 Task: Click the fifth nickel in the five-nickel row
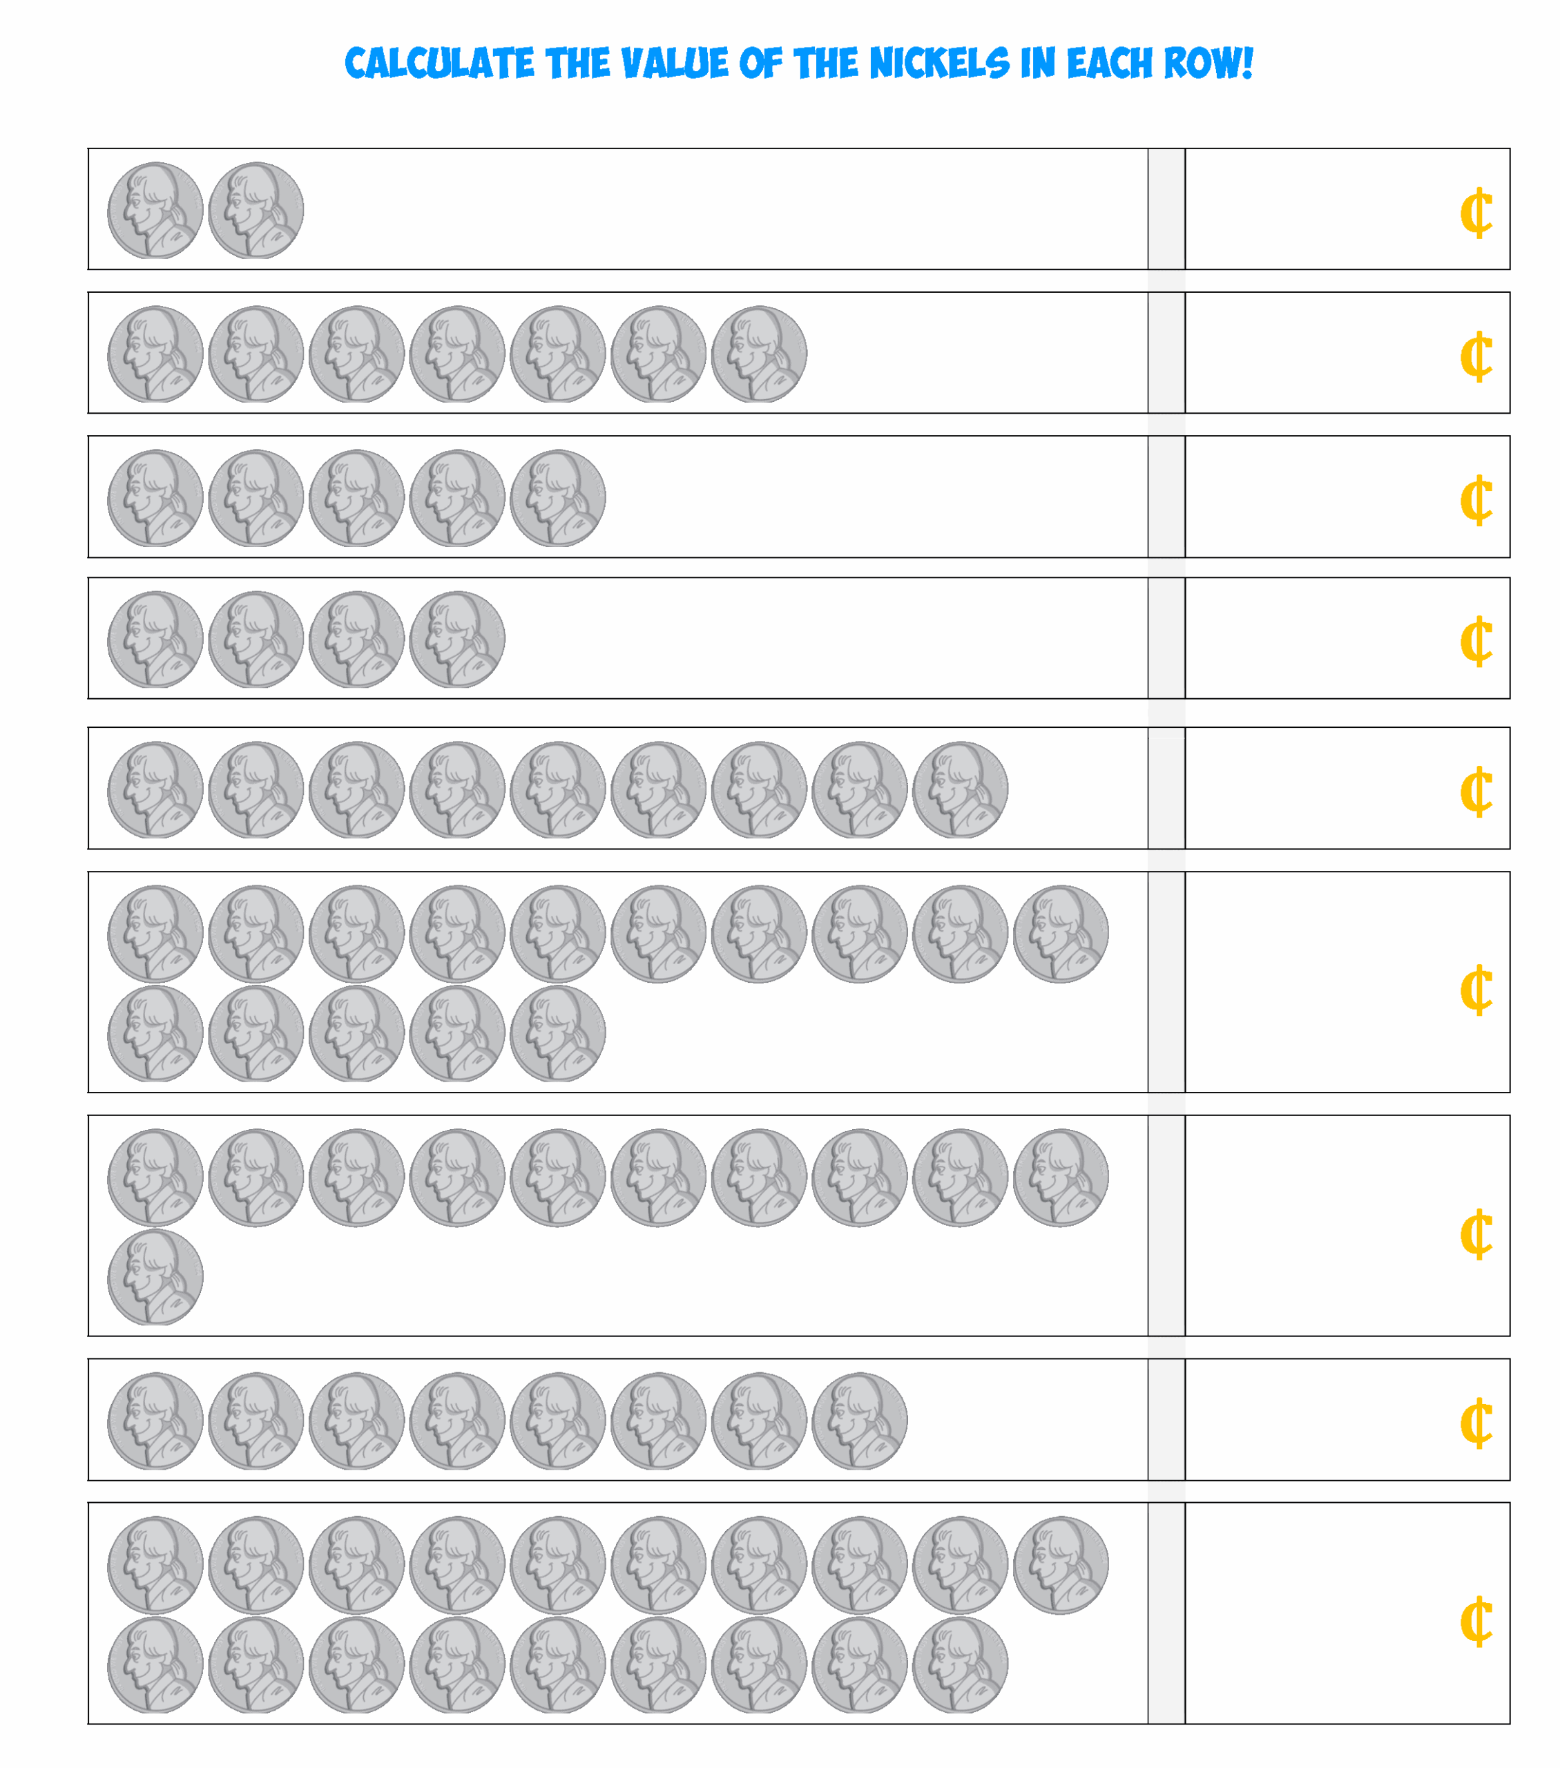coord(558,498)
